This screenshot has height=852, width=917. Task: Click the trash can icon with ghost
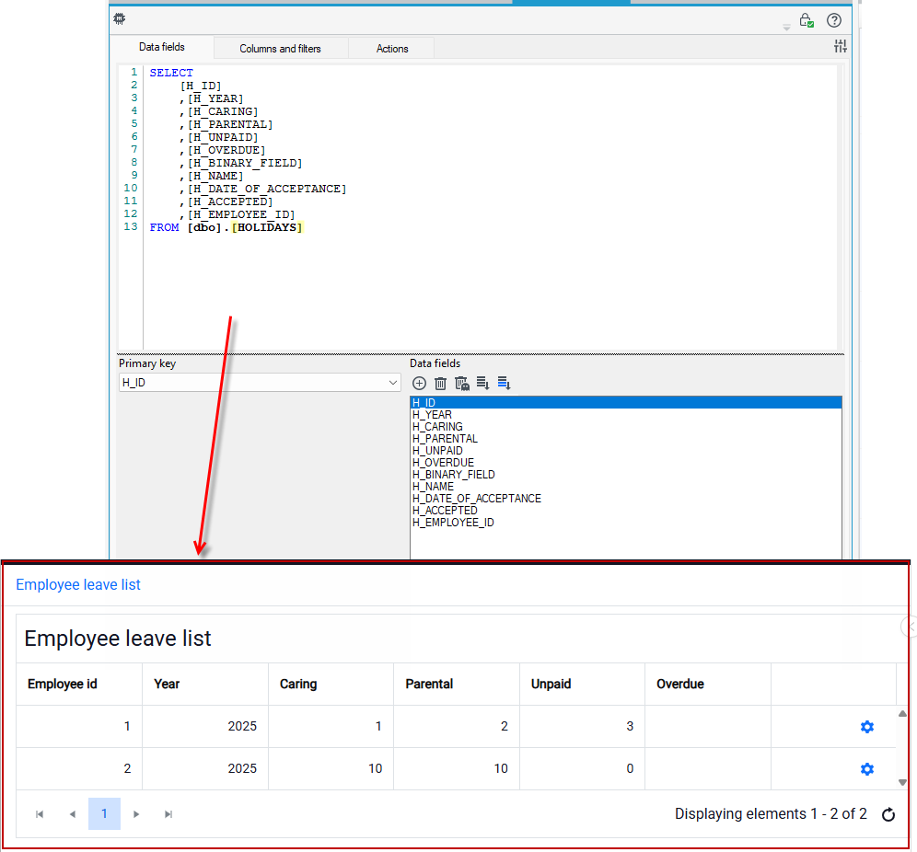point(462,384)
